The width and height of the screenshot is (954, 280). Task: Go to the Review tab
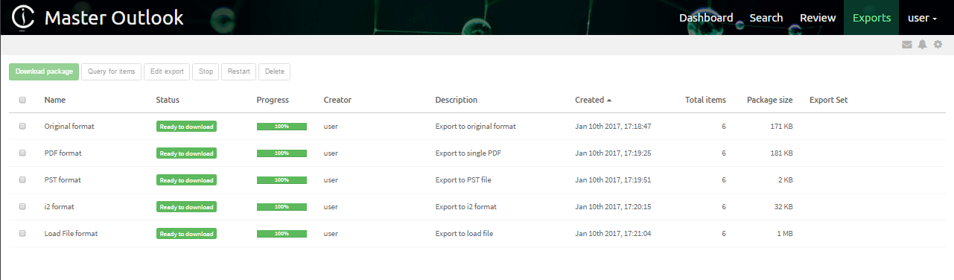818,18
